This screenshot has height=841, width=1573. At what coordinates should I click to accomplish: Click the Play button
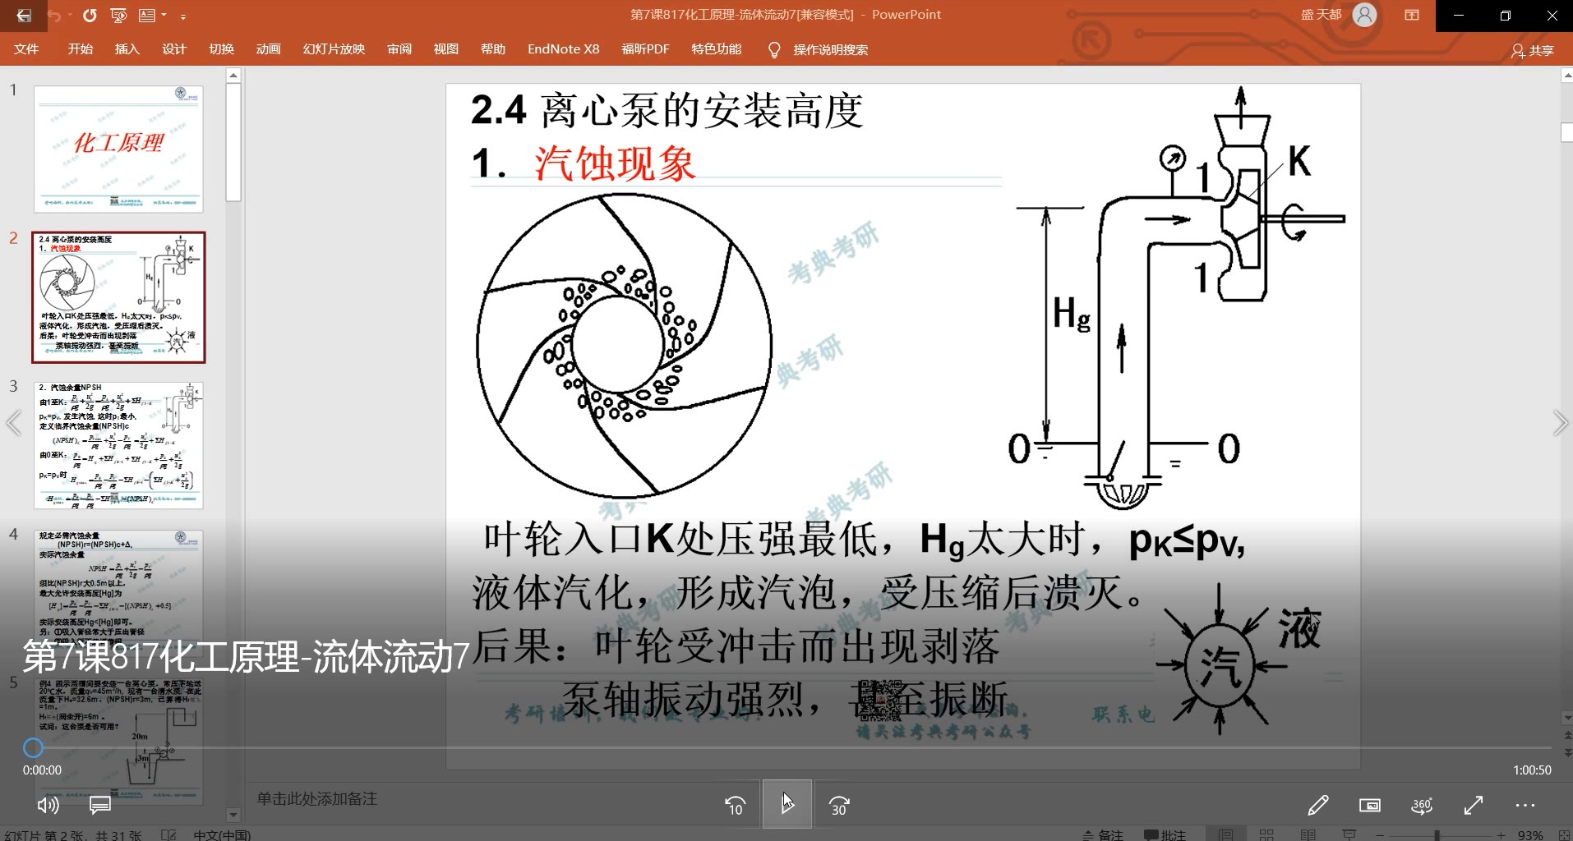coord(787,803)
